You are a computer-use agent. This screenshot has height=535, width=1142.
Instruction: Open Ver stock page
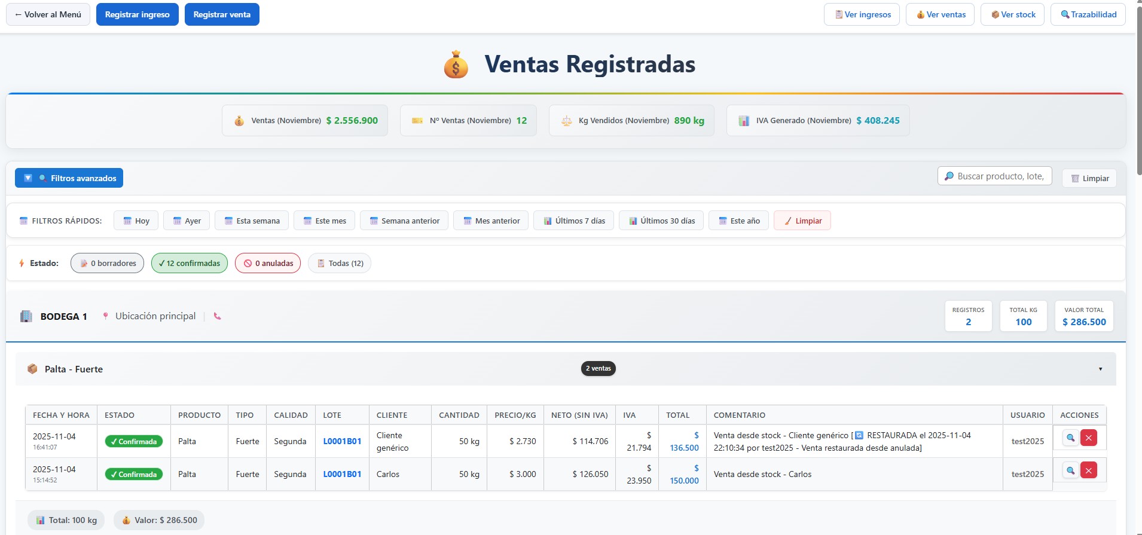pos(1012,14)
